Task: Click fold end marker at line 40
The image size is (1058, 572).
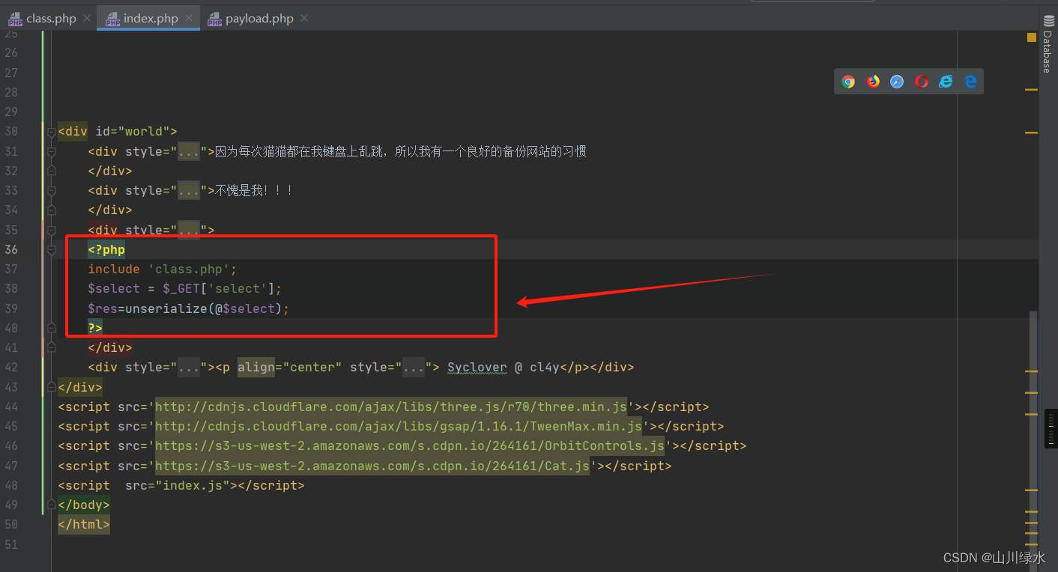Action: [x=51, y=328]
